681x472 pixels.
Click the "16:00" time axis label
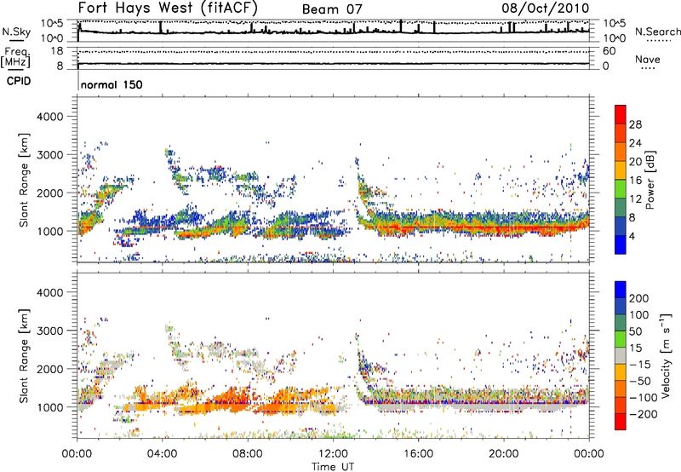(418, 454)
